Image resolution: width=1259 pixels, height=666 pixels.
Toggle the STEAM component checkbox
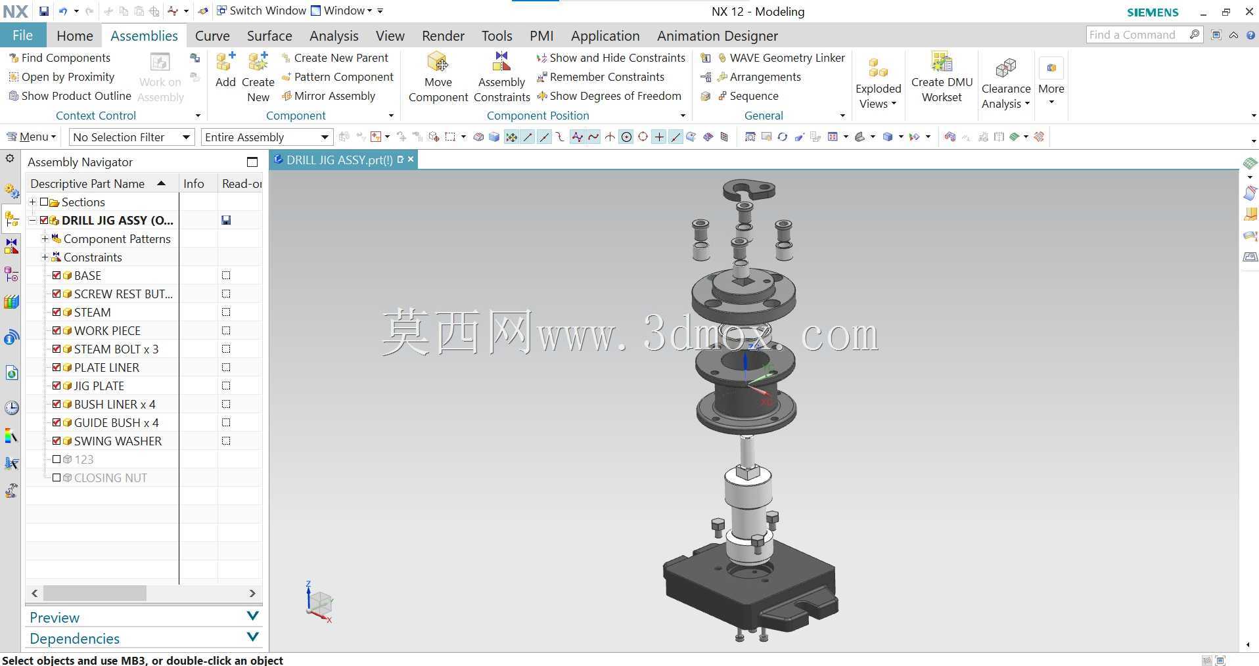(57, 312)
